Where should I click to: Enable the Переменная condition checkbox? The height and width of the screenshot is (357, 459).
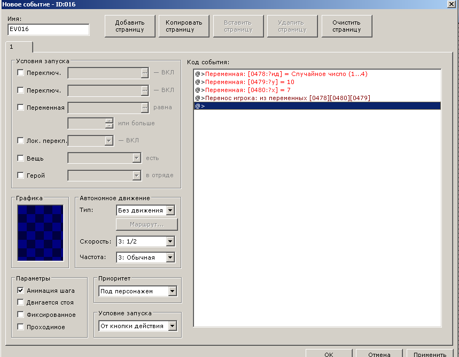21,108
